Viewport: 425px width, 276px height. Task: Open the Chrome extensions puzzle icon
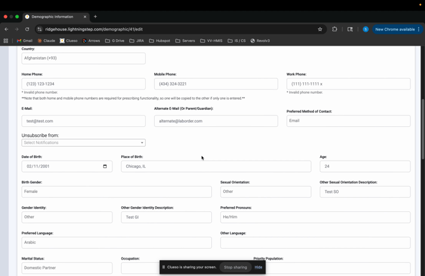[335, 29]
